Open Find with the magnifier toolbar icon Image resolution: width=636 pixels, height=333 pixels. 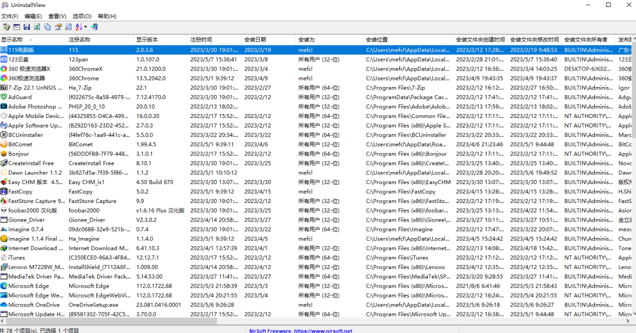pos(69,27)
